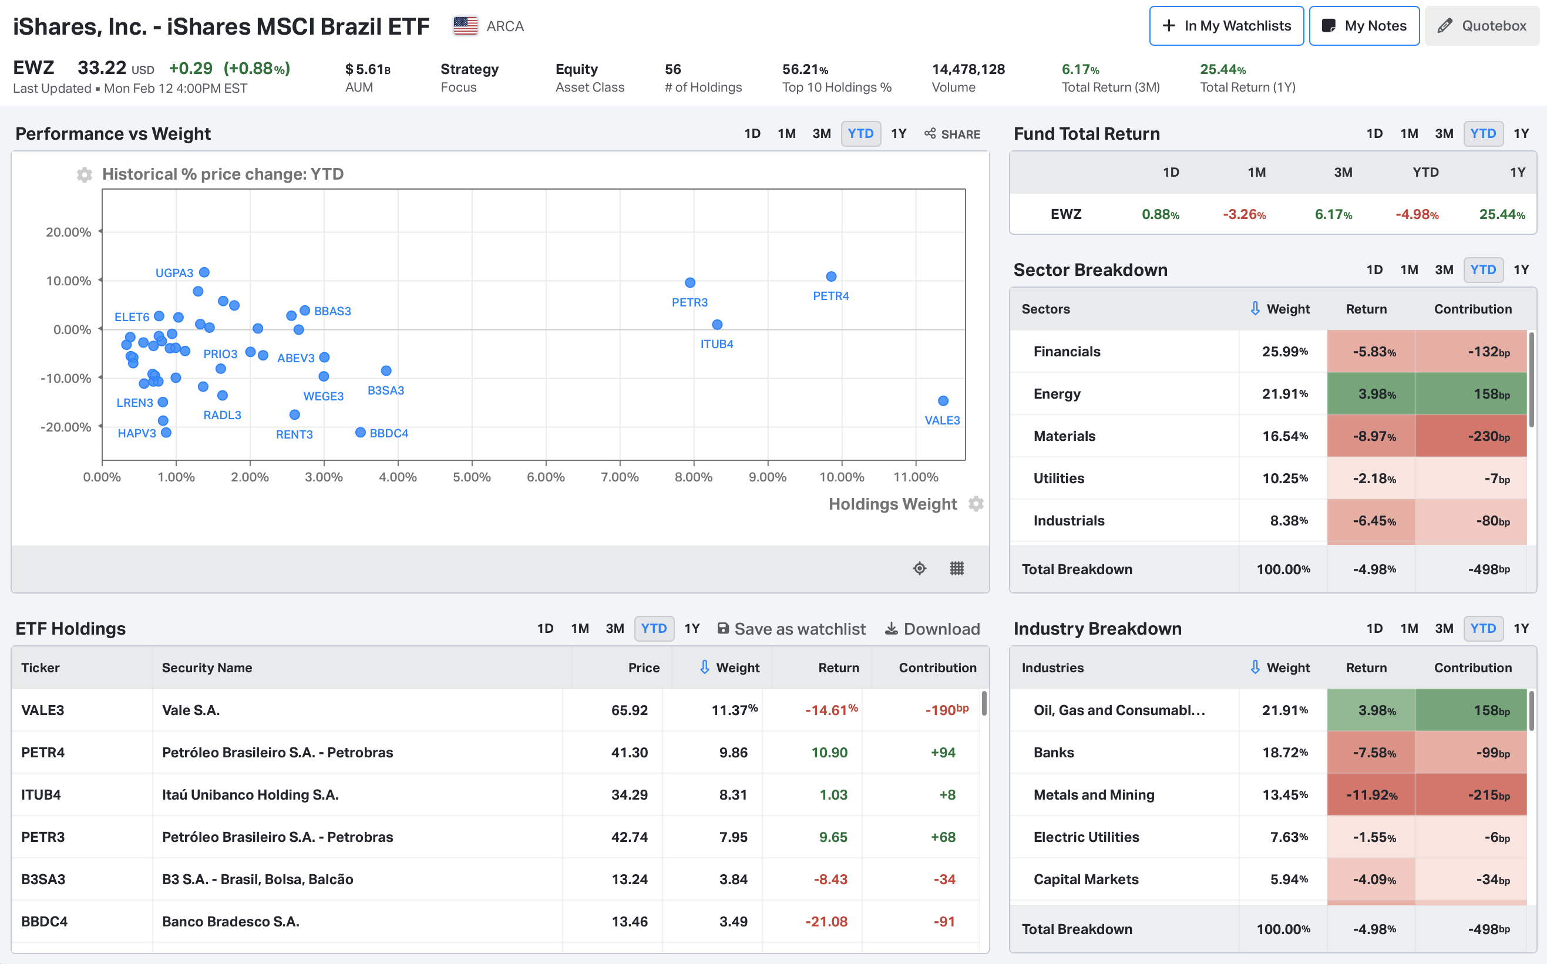Select 1M period for Performance vs Weight

[787, 133]
